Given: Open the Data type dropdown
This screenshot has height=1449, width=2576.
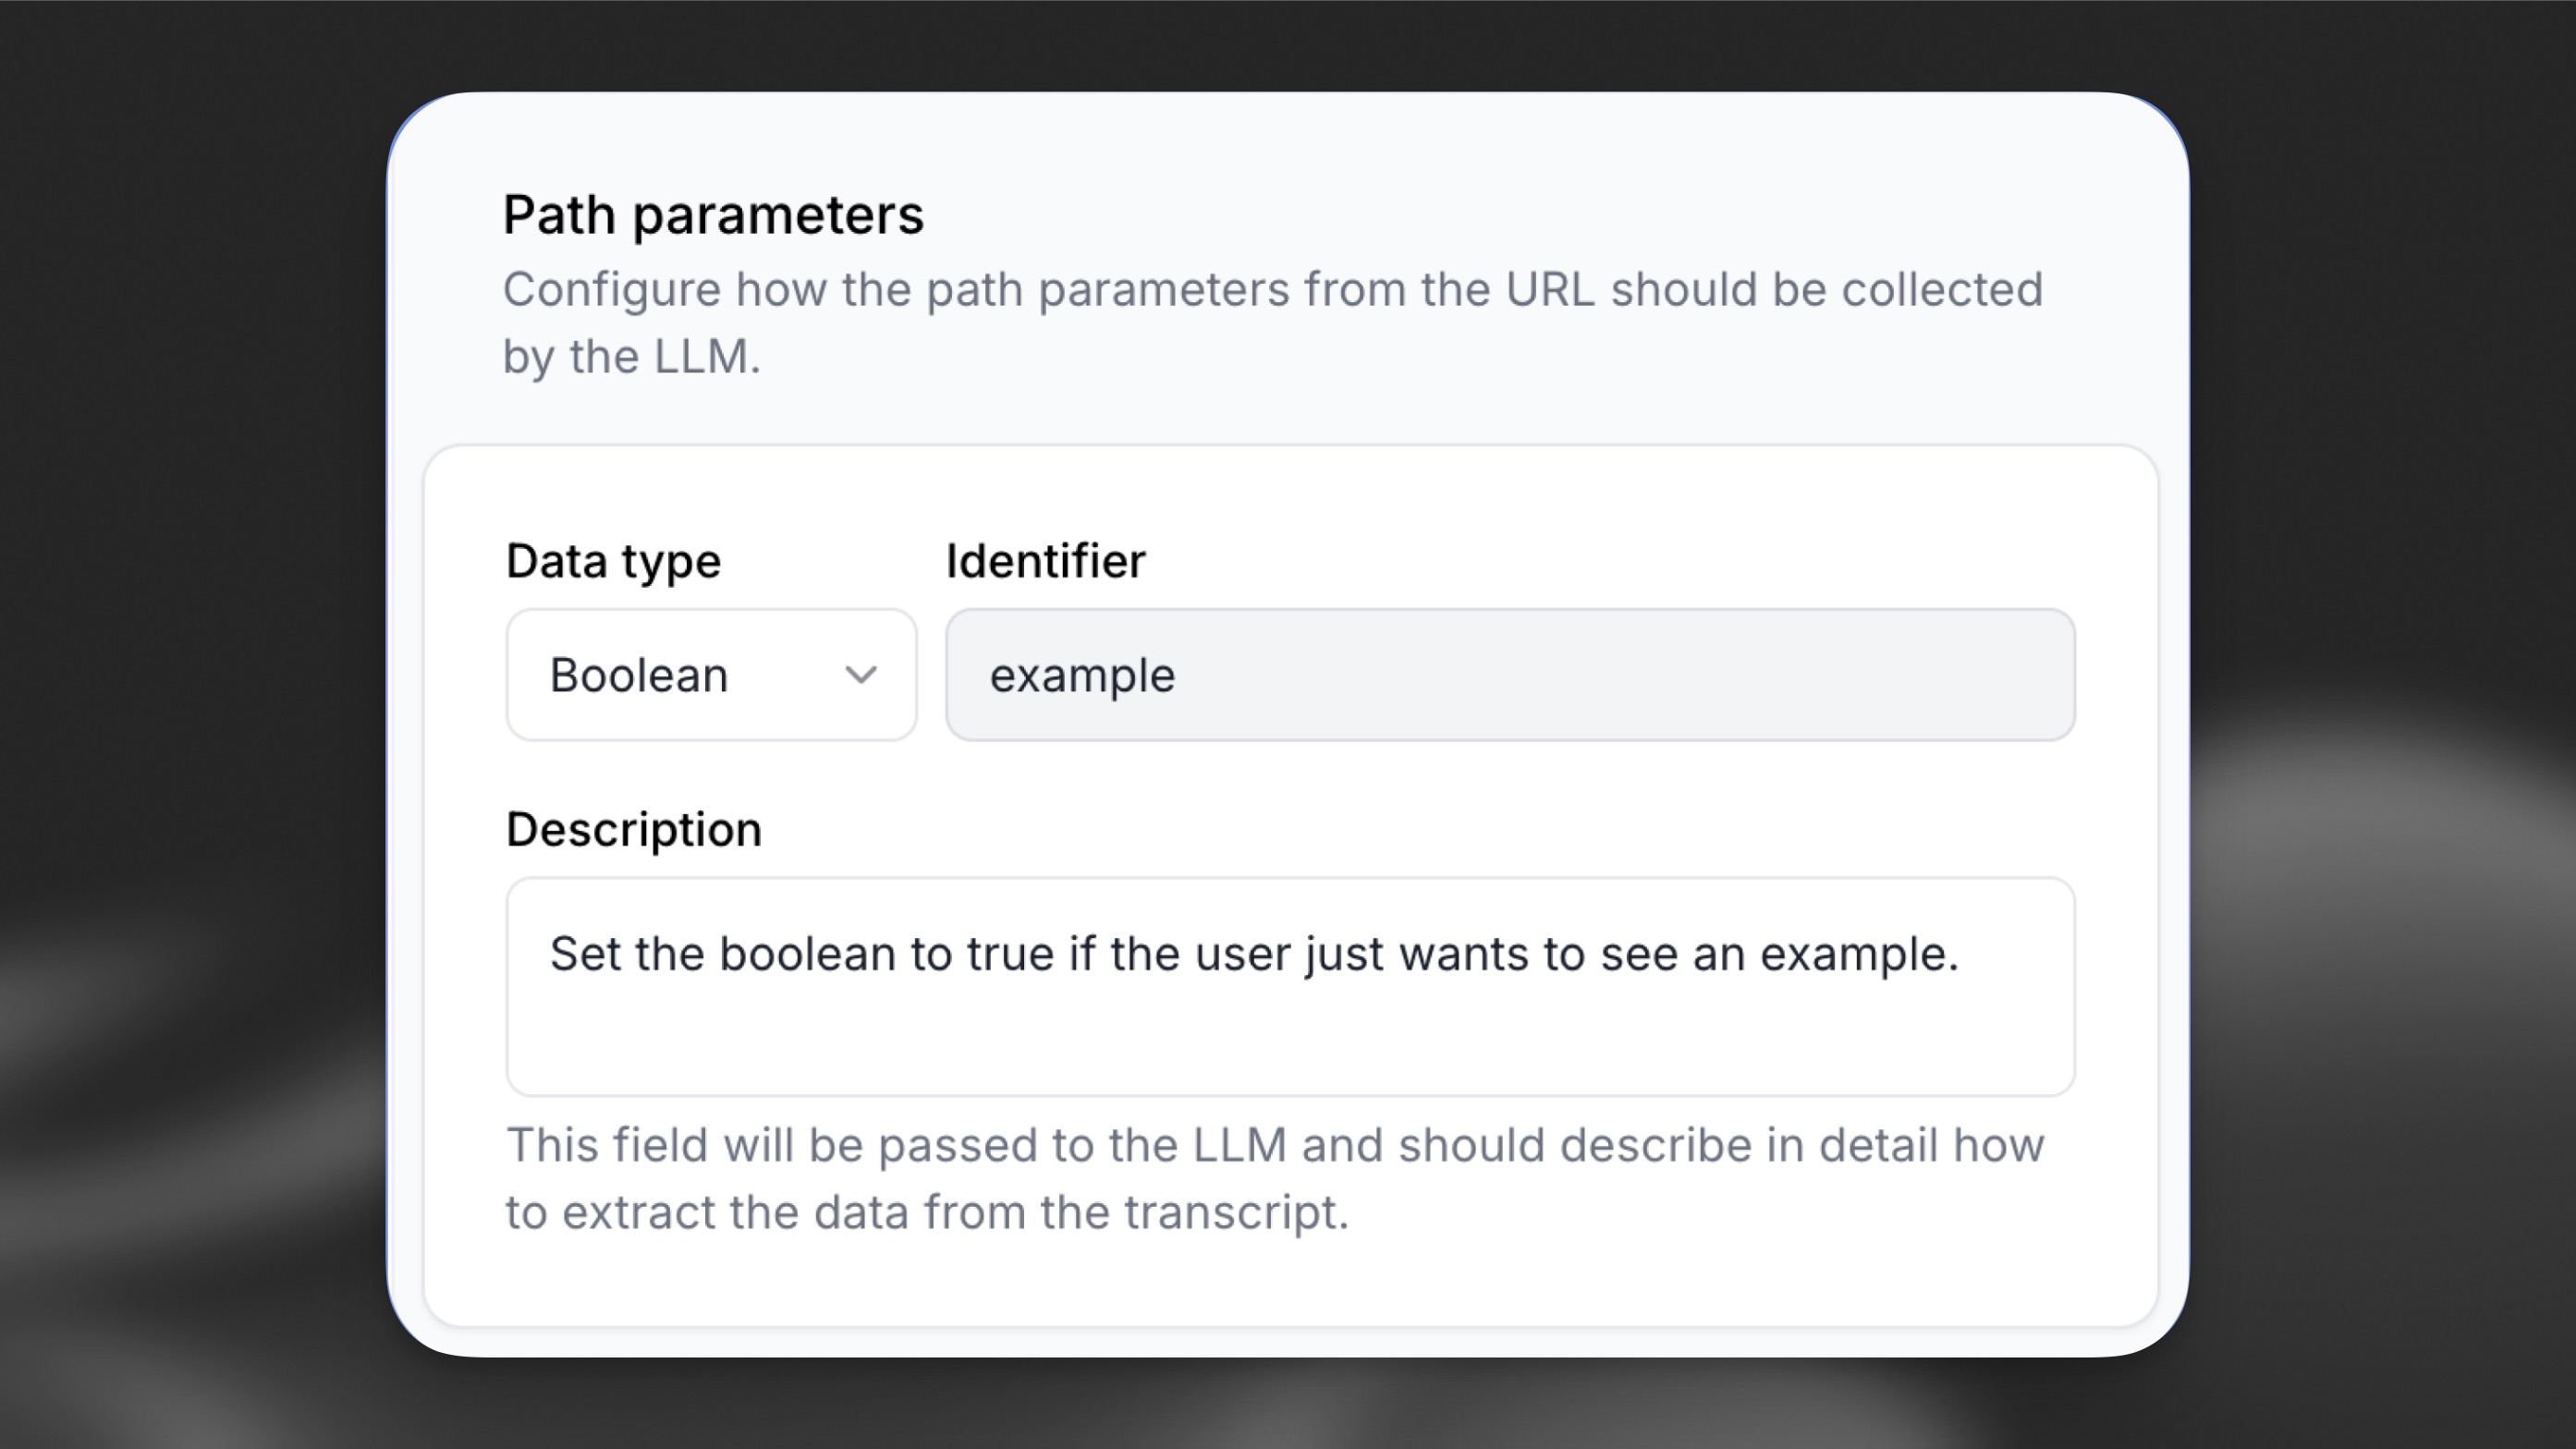Looking at the screenshot, I should click(710, 673).
